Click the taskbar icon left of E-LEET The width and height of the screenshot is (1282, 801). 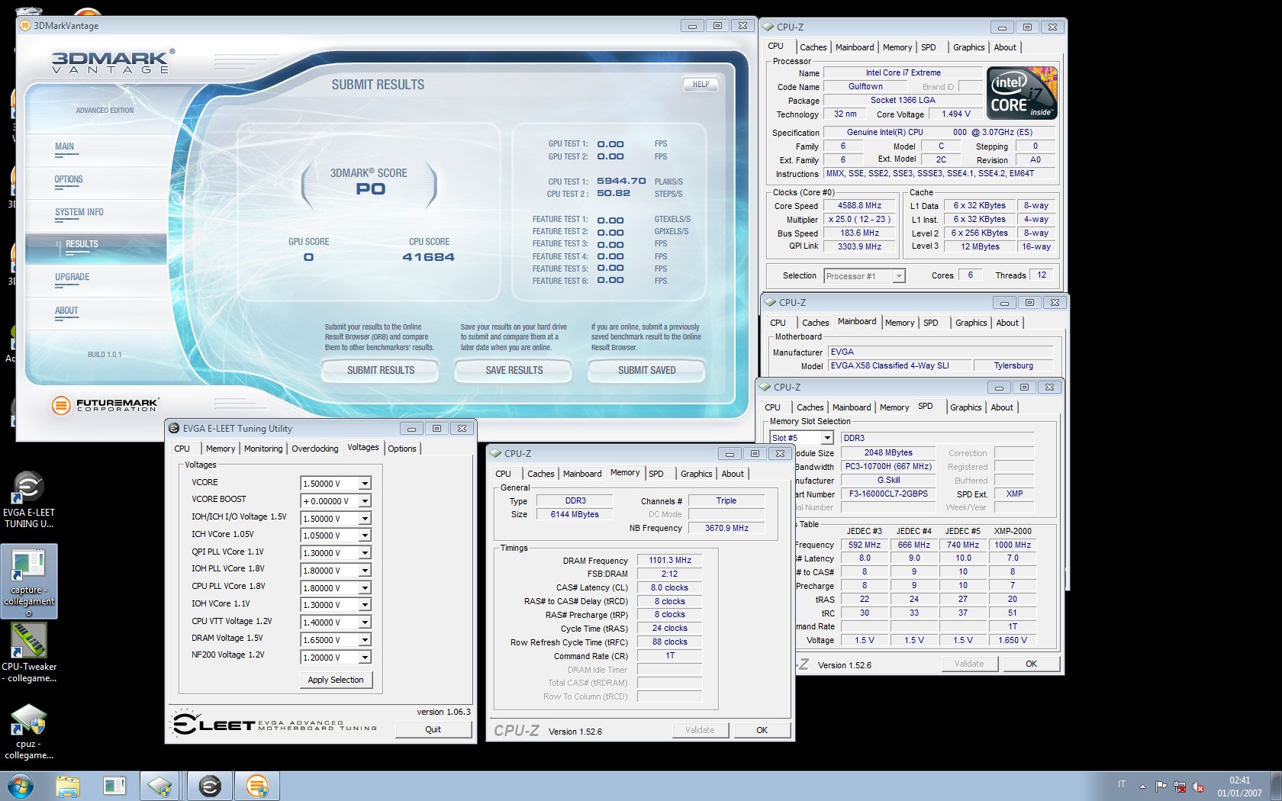click(161, 786)
